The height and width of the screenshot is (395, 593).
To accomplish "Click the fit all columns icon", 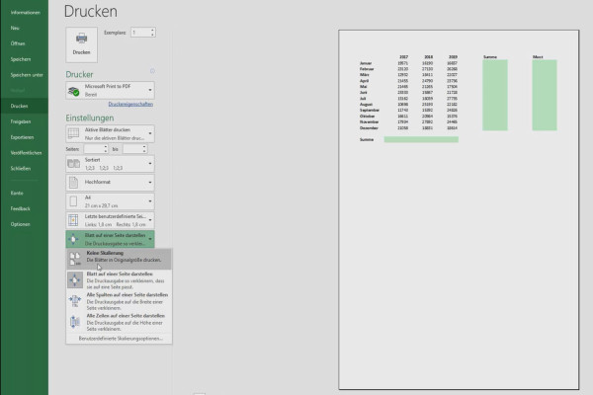I will 75,301.
